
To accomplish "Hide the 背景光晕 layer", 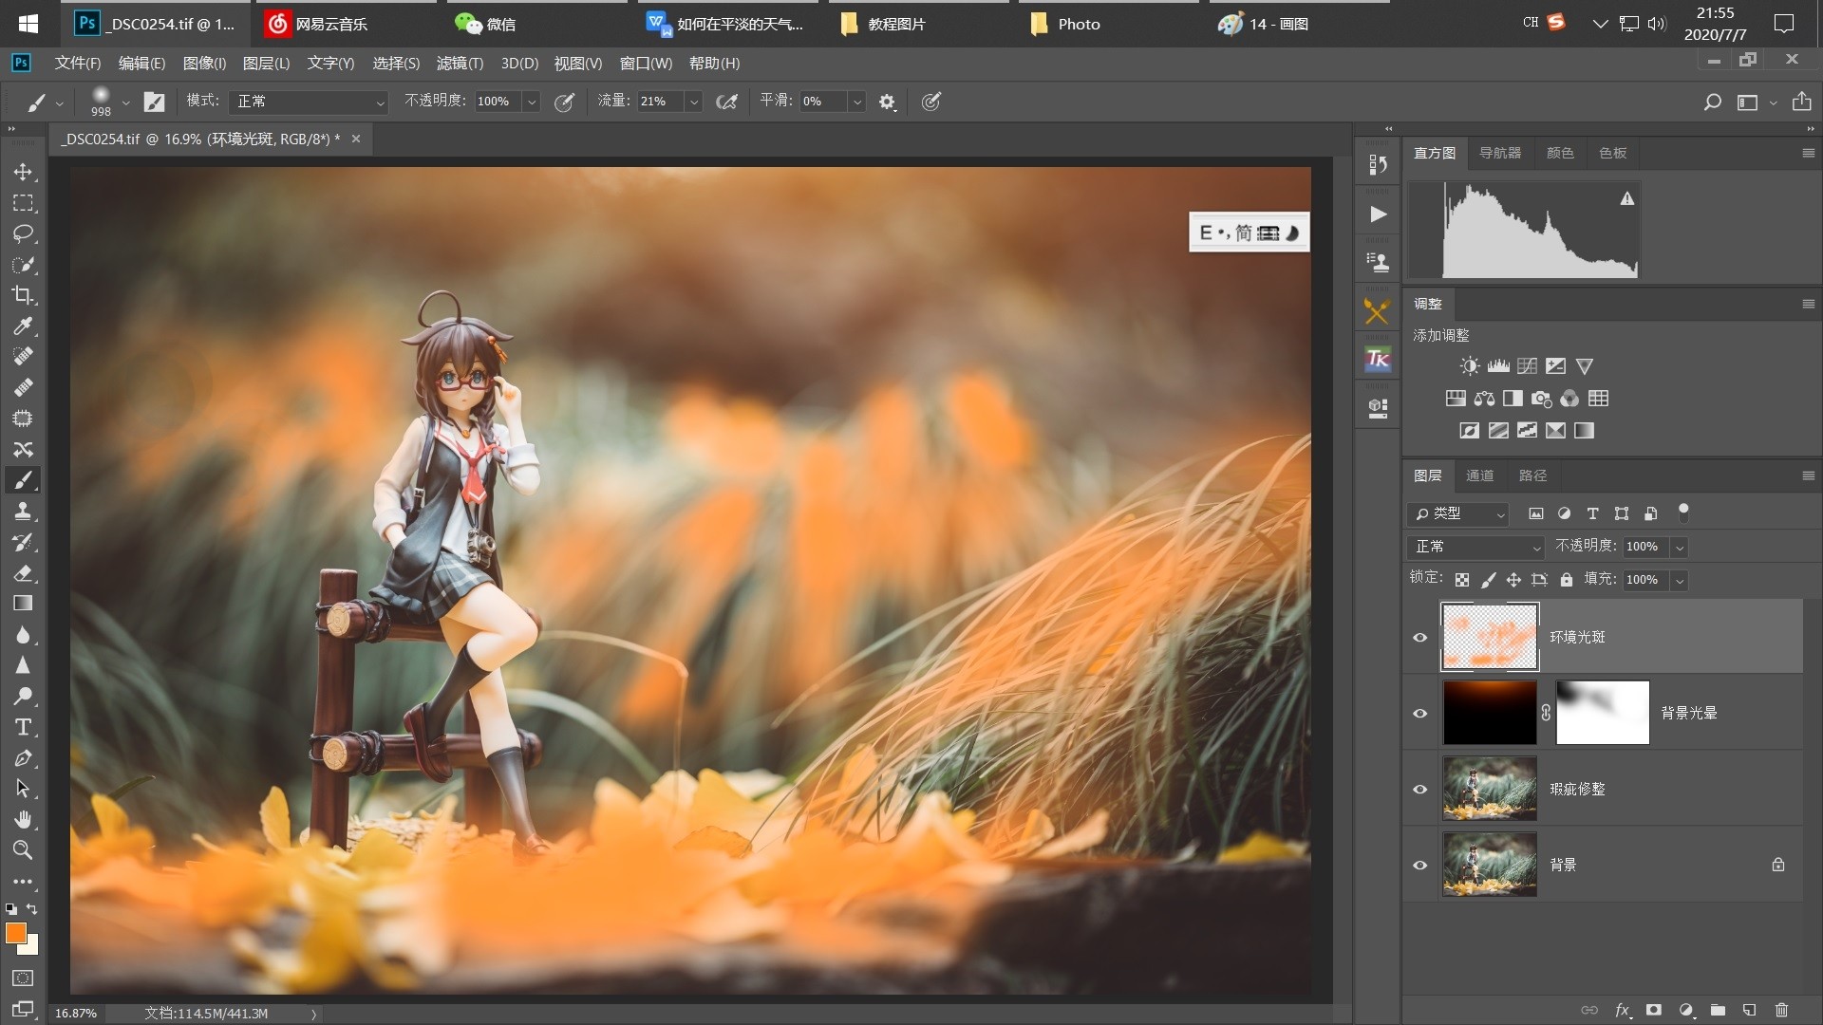I will coord(1420,714).
